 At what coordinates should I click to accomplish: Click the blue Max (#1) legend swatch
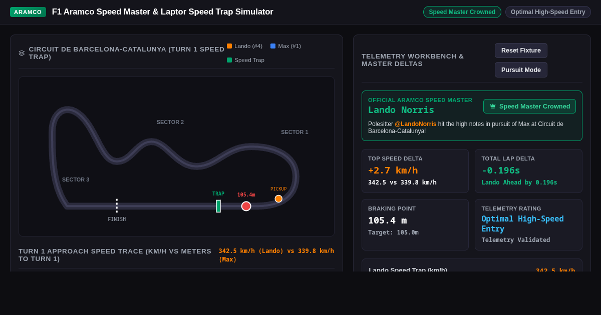(x=273, y=46)
